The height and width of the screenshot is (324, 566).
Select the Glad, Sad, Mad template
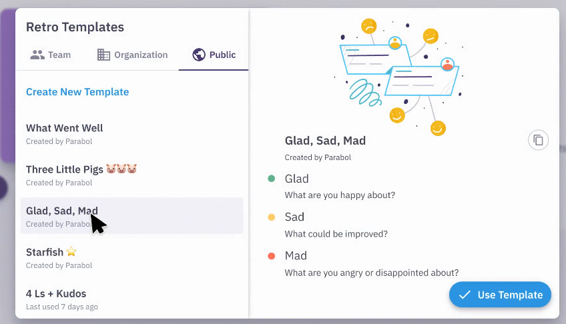[x=61, y=211]
